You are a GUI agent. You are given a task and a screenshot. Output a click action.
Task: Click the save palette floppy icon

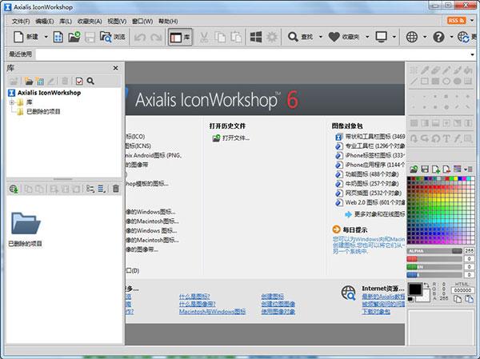[x=425, y=169]
